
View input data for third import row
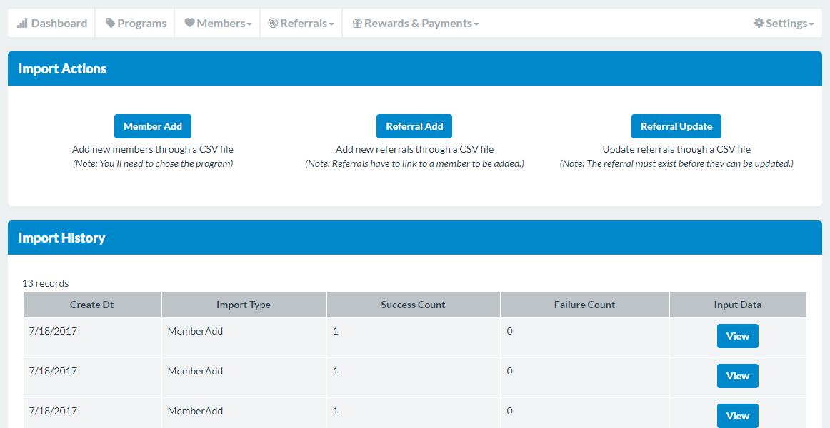(738, 416)
